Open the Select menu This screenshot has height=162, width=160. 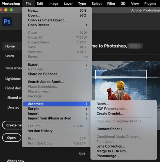click(x=97, y=4)
